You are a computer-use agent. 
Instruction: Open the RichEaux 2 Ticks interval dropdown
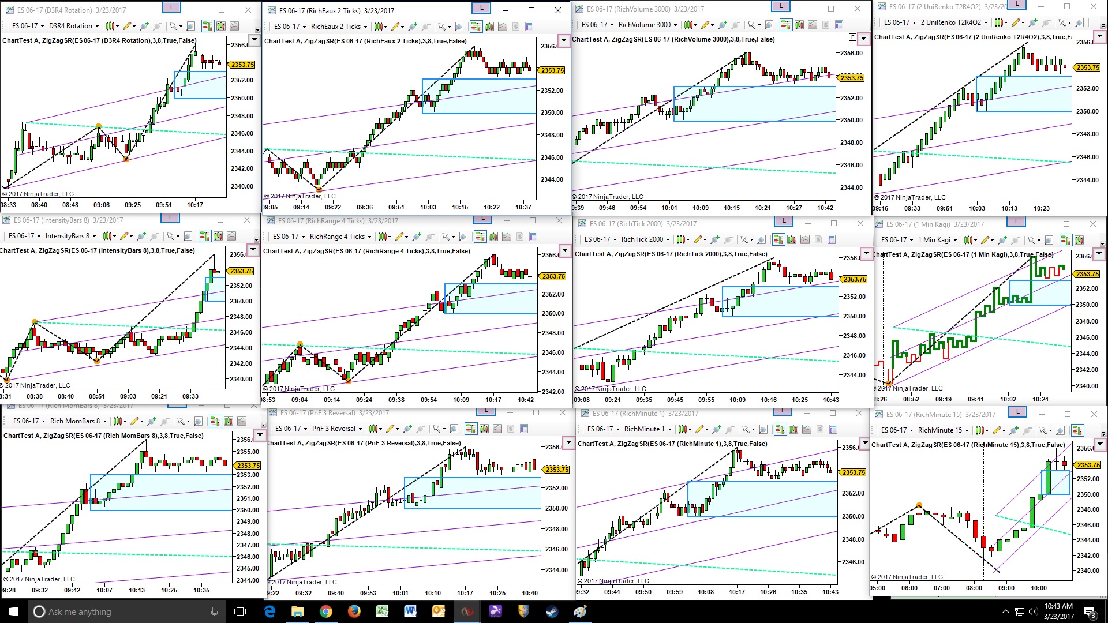[339, 27]
